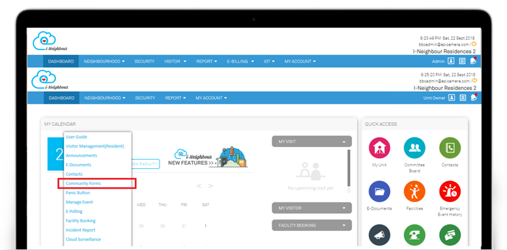Open the Committee Board quick access icon

[x=414, y=148]
